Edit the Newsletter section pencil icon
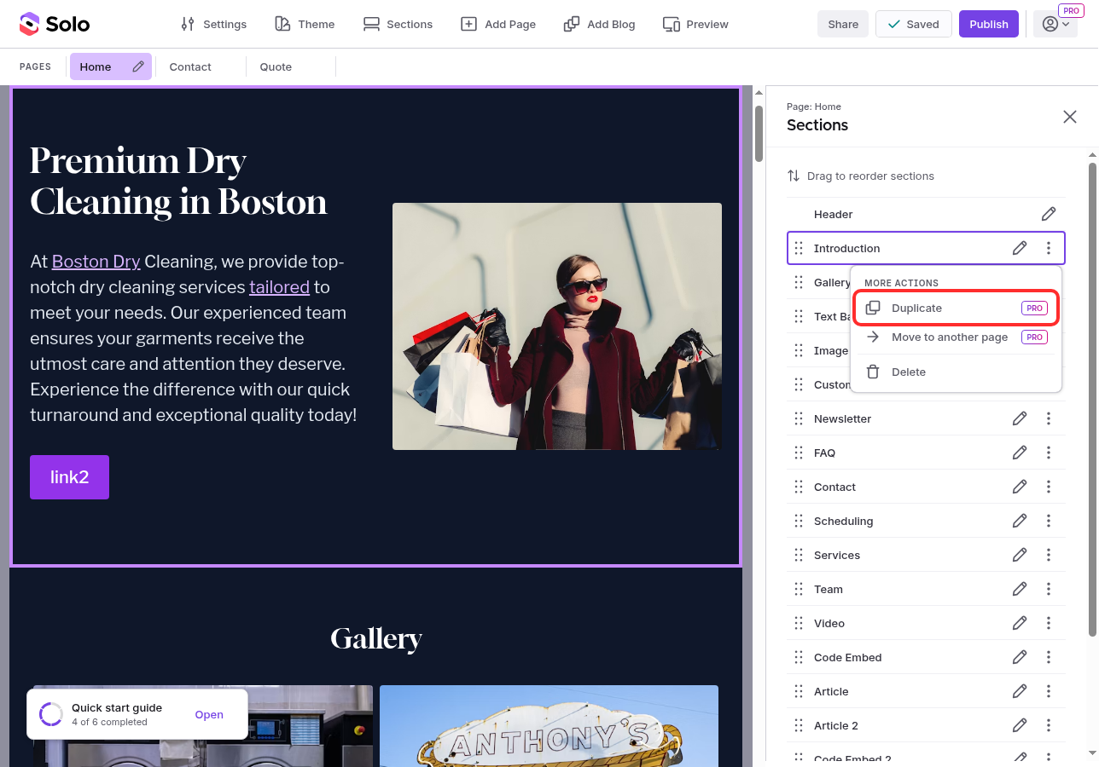 [x=1020, y=418]
